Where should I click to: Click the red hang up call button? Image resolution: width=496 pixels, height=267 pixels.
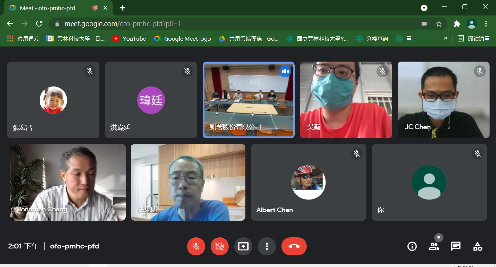click(294, 246)
